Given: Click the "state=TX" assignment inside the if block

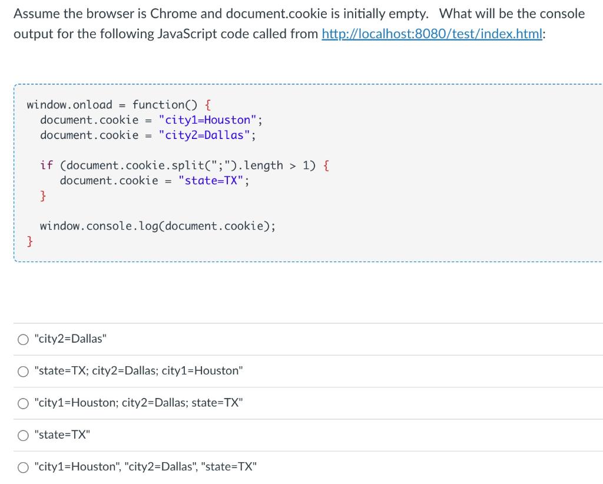Looking at the screenshot, I should point(212,180).
